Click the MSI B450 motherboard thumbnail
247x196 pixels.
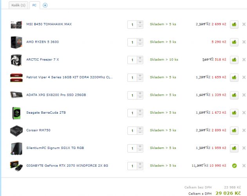[16, 25]
